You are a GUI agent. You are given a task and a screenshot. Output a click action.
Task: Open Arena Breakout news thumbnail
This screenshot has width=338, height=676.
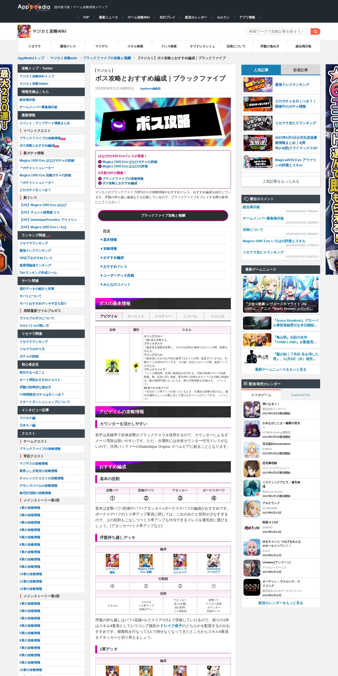(257, 323)
